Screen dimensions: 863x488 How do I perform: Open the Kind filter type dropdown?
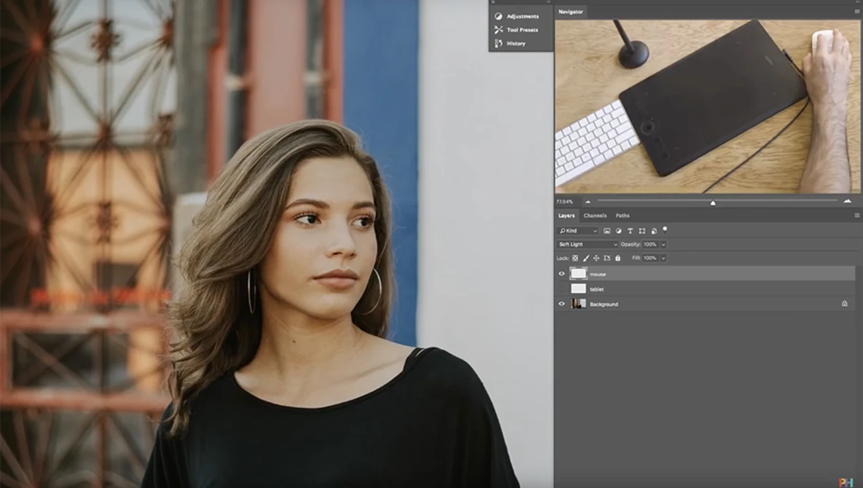578,231
